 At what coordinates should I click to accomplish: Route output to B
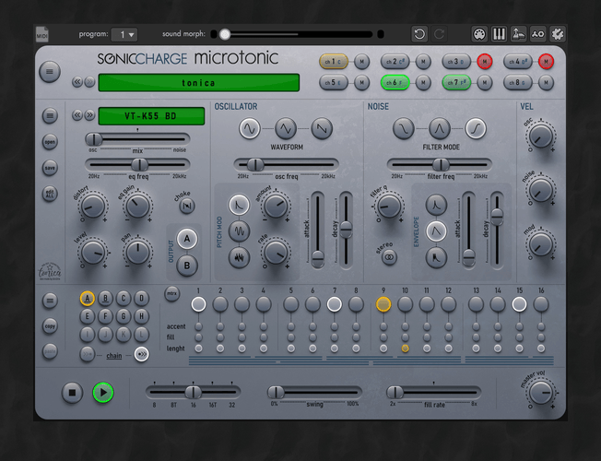click(x=187, y=266)
